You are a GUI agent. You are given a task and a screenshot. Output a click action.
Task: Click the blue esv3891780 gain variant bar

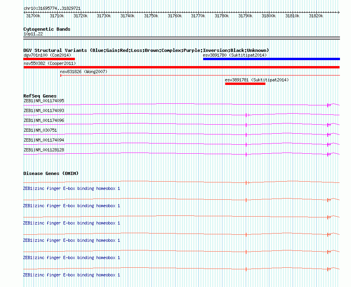[271, 59]
